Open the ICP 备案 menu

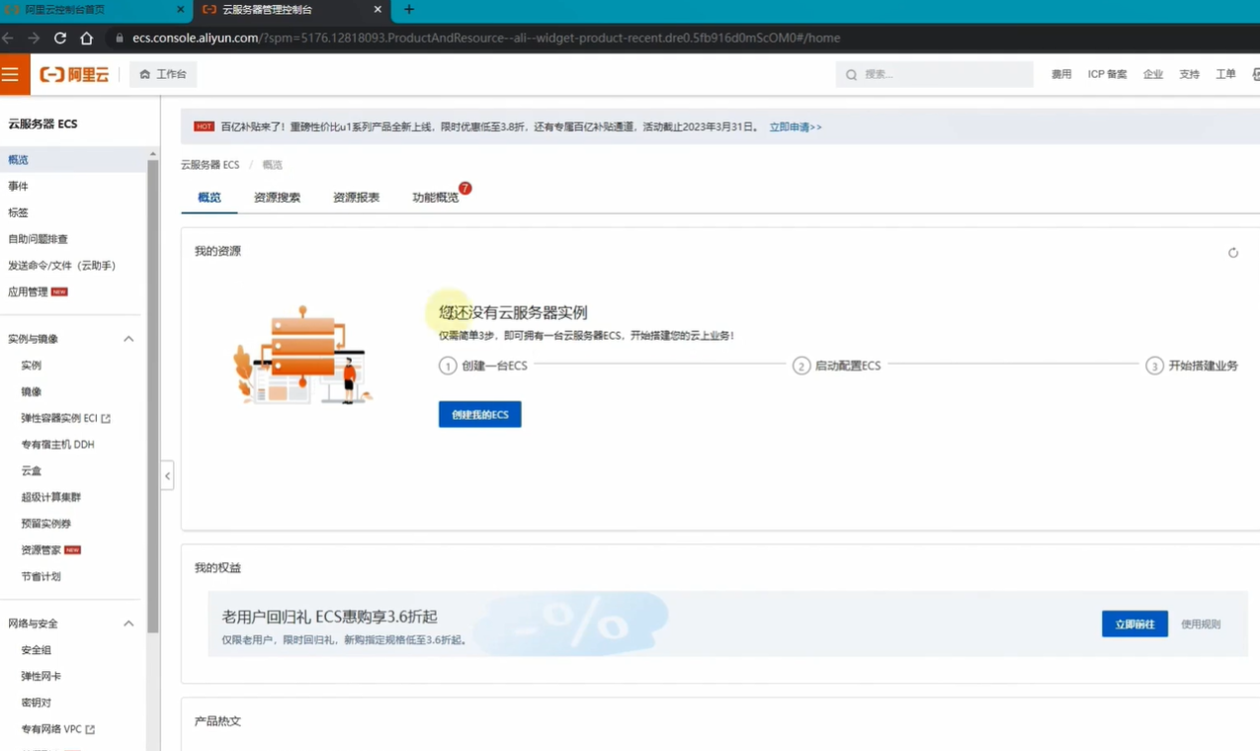1107,74
